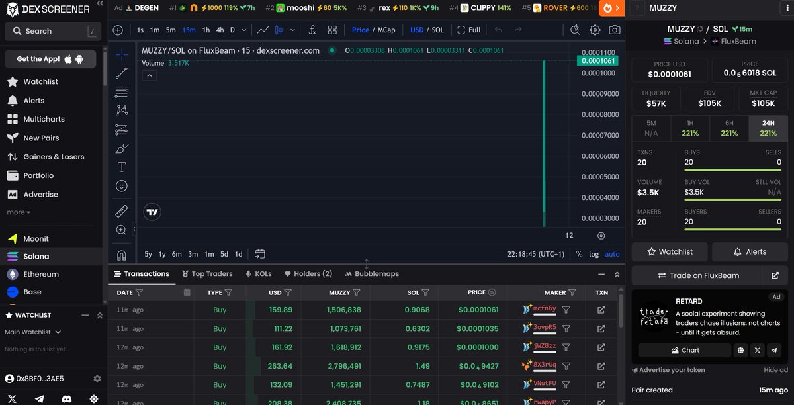Select the crosshair cursor tool
This screenshot has height=405, width=794.
tap(122, 55)
